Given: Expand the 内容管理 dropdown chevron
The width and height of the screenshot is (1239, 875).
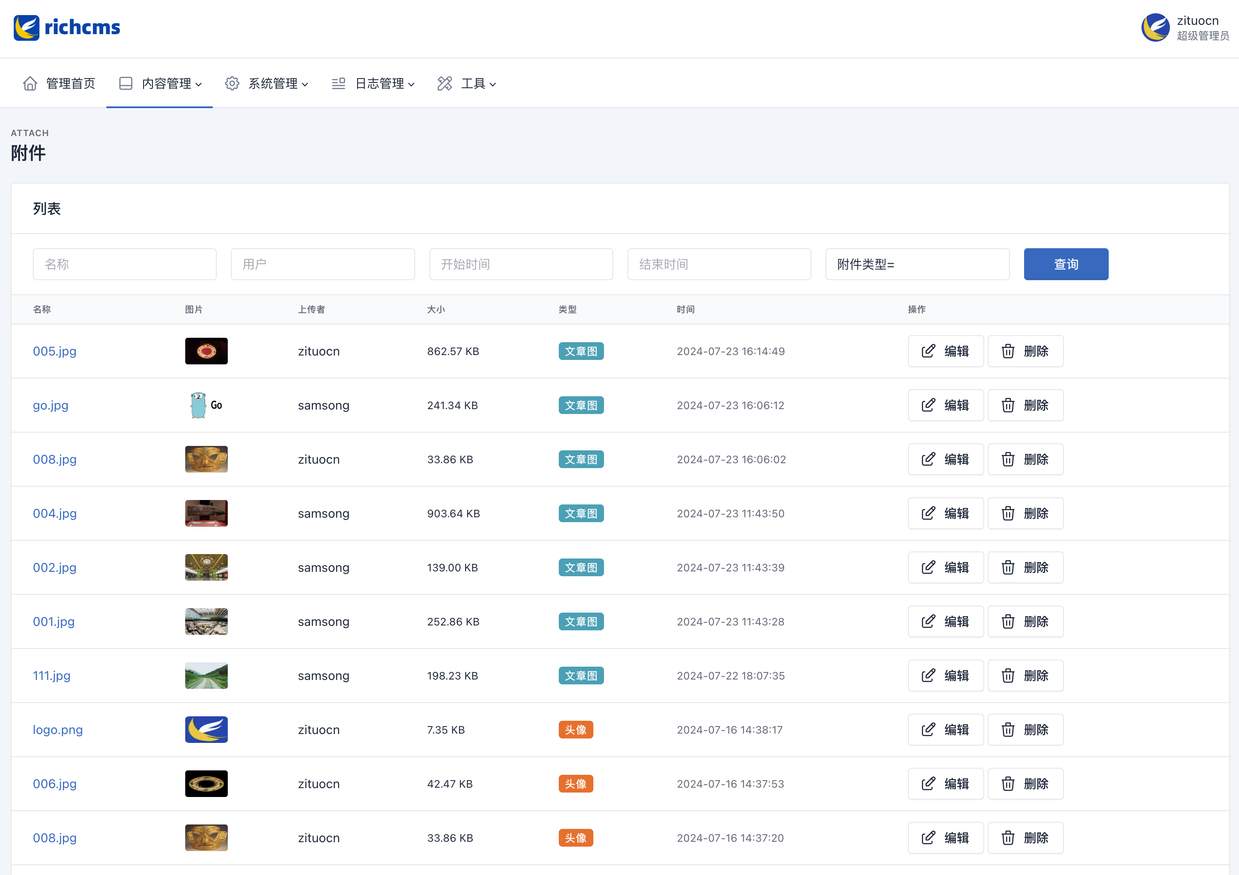Looking at the screenshot, I should click(199, 84).
